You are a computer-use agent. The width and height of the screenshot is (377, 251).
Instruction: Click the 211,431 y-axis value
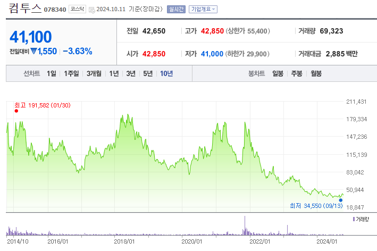point(356,102)
